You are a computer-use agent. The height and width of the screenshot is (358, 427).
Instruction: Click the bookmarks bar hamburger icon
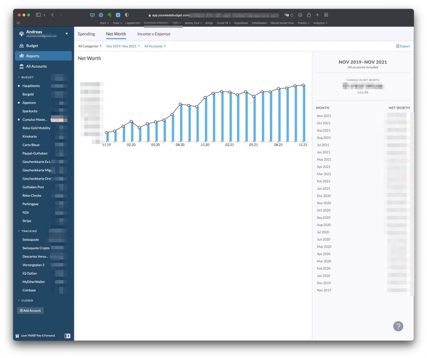pos(18,23)
